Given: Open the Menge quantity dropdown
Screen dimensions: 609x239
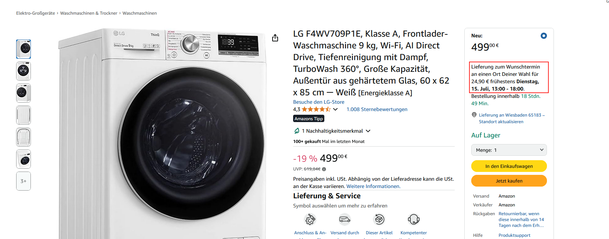Looking at the screenshot, I should click(509, 150).
